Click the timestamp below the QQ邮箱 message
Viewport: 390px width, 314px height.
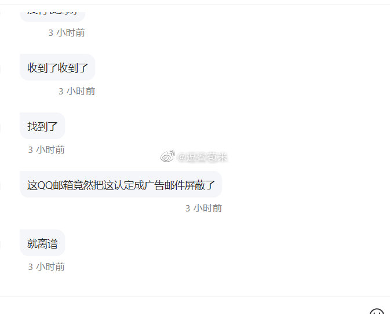tap(203, 209)
